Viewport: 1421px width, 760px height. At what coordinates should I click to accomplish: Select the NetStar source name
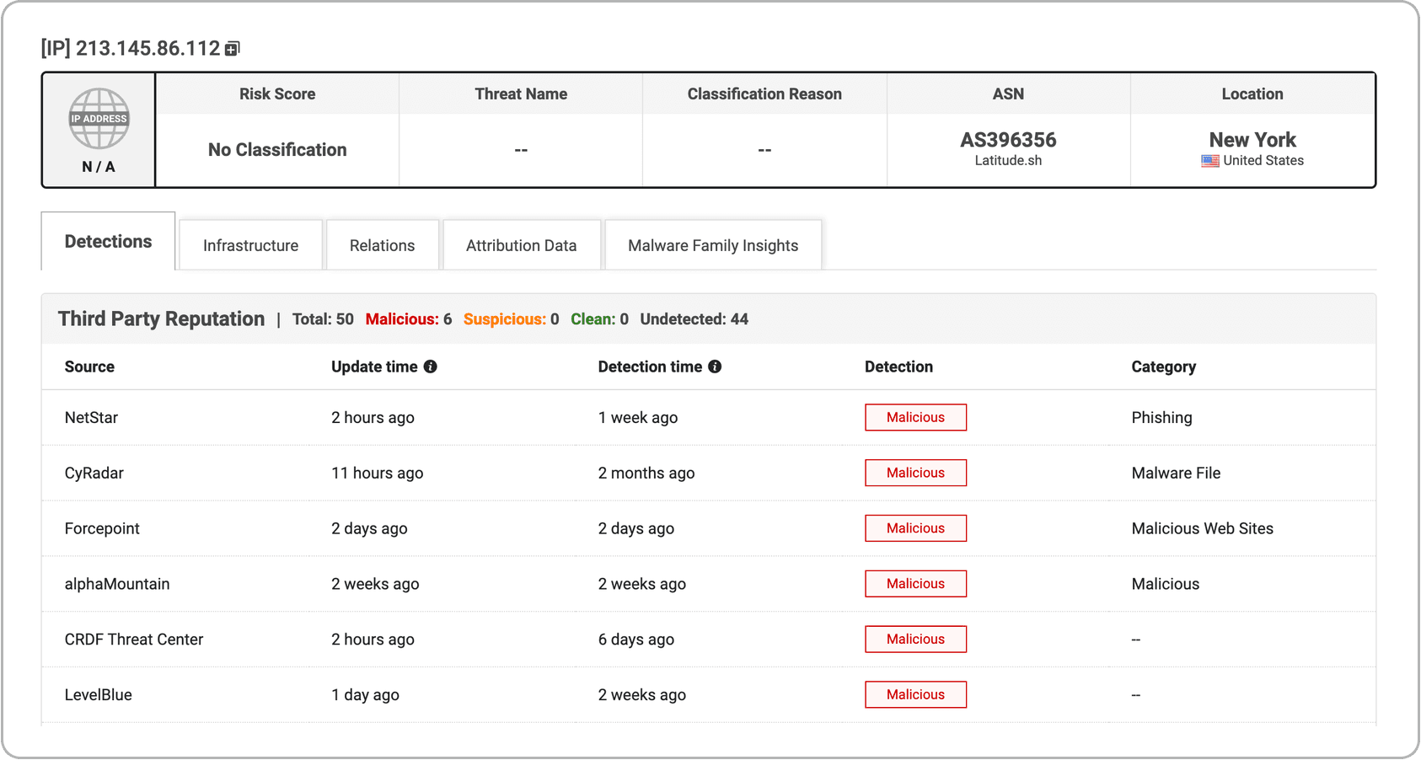click(x=91, y=417)
